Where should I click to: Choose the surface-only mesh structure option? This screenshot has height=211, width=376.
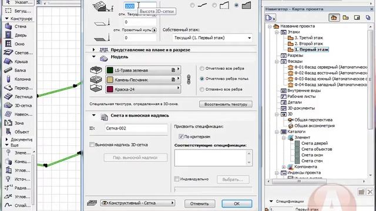pyautogui.click(x=192, y=5)
